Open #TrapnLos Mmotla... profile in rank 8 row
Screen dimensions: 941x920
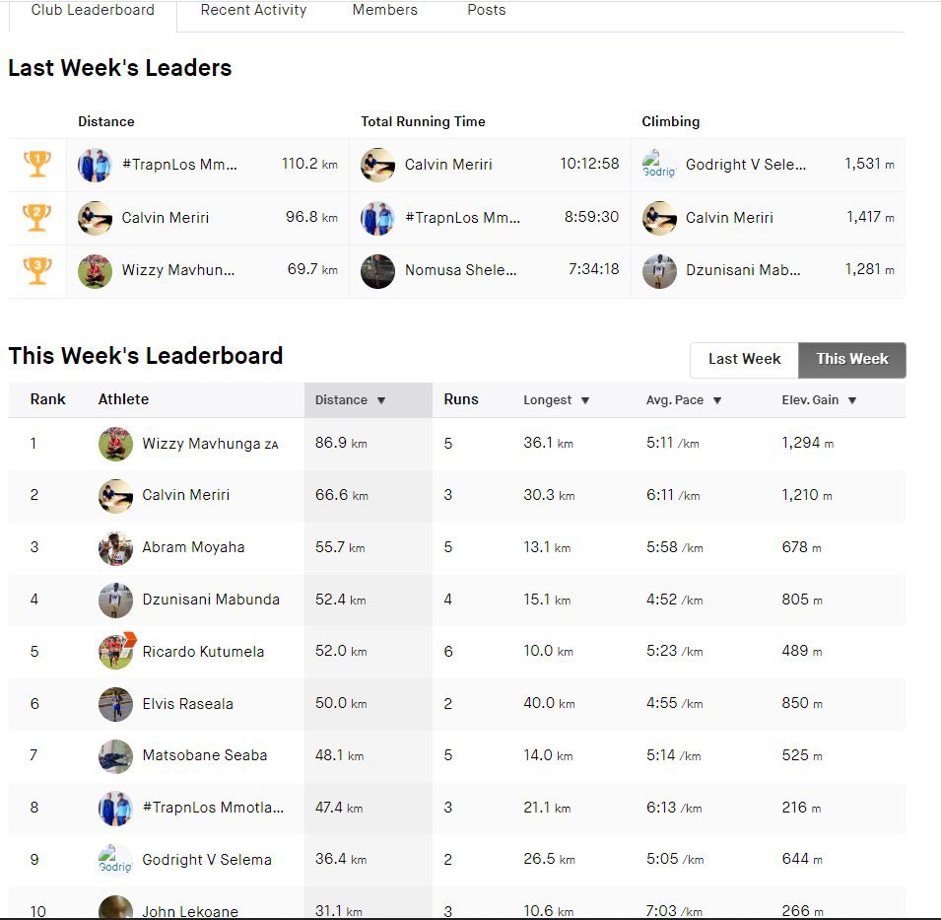213,808
